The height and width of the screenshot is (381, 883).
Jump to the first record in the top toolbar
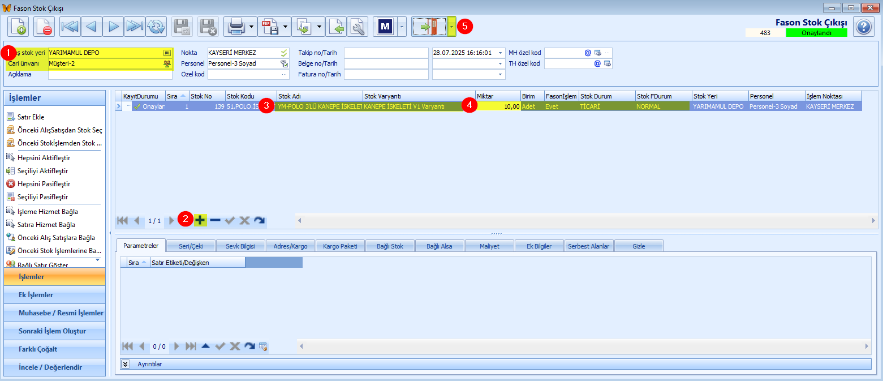point(70,27)
